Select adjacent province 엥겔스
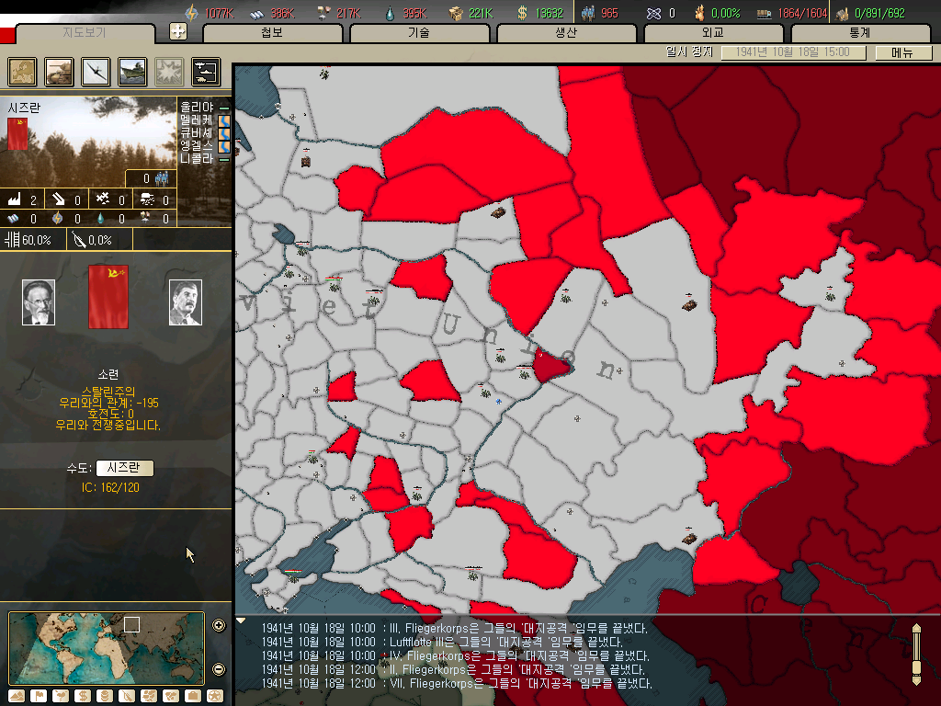This screenshot has width=941, height=706. pyautogui.click(x=197, y=146)
